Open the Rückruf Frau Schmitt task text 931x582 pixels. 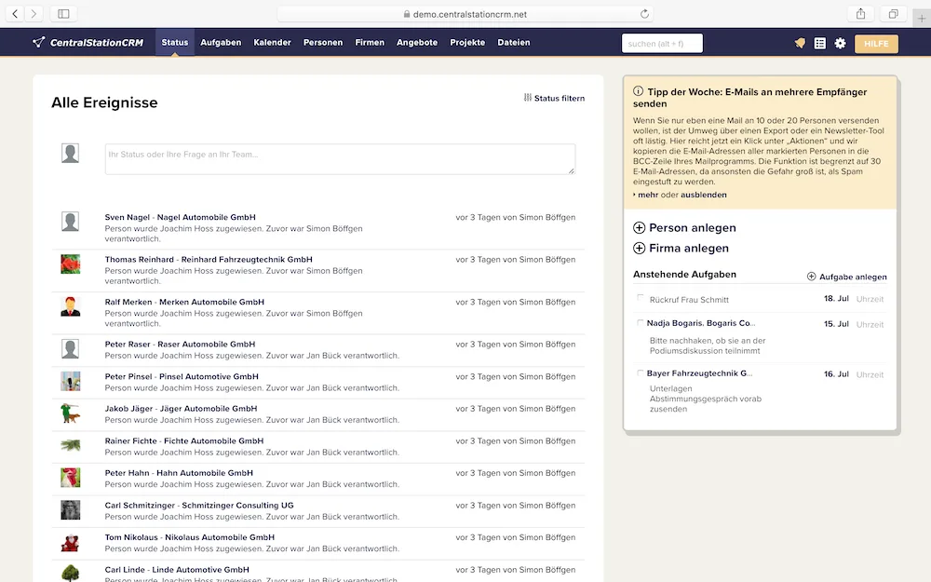click(x=689, y=299)
